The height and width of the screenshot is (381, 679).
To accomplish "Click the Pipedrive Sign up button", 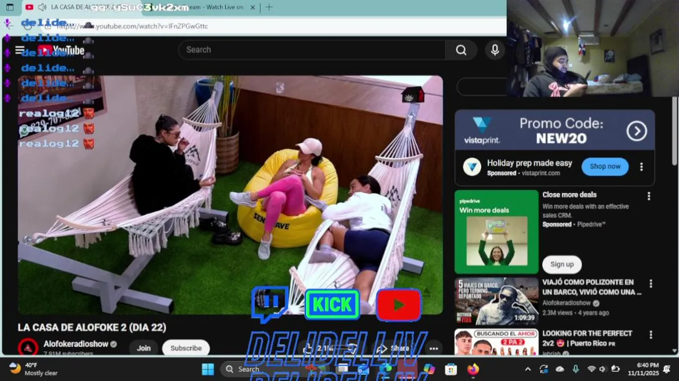I will click(x=562, y=264).
